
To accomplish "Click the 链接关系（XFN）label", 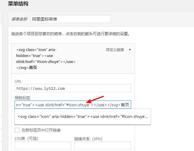I will [x=88, y=138].
